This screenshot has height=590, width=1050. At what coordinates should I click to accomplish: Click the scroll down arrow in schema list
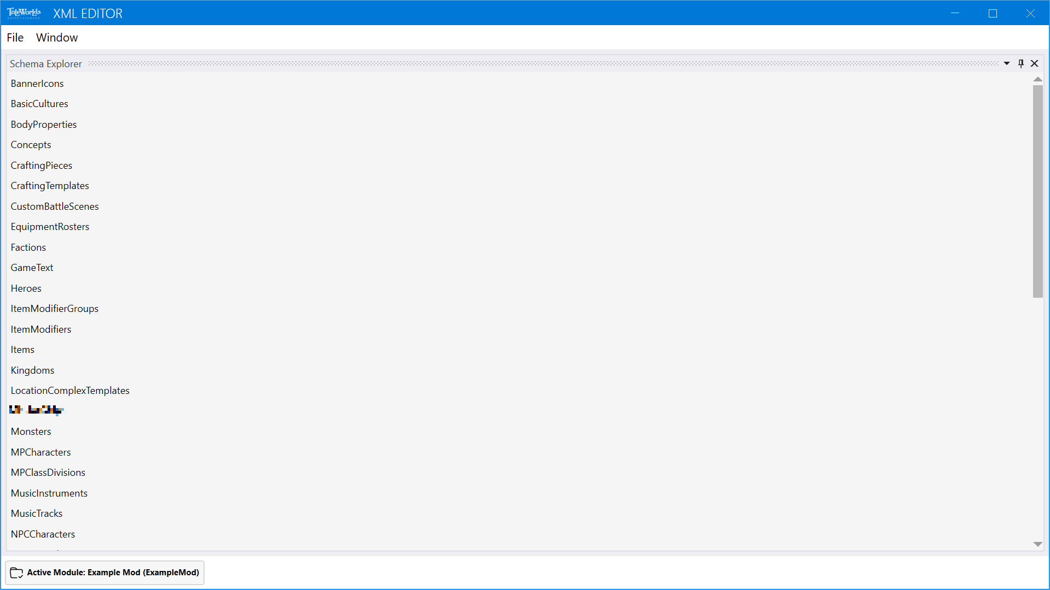pyautogui.click(x=1037, y=544)
